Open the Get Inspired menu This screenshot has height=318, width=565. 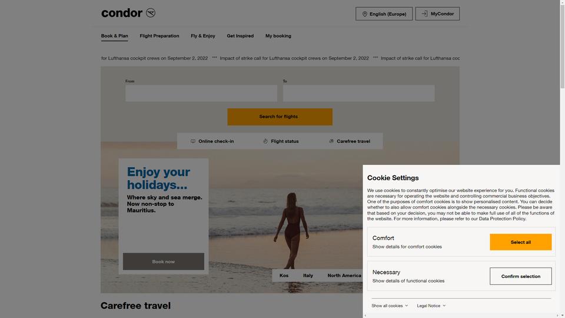click(240, 36)
